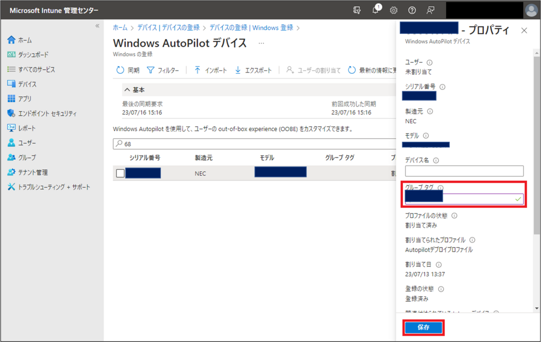This screenshot has width=541, height=342.
Task: Click the scroll down arrow in properties panel
Action: (x=536, y=308)
